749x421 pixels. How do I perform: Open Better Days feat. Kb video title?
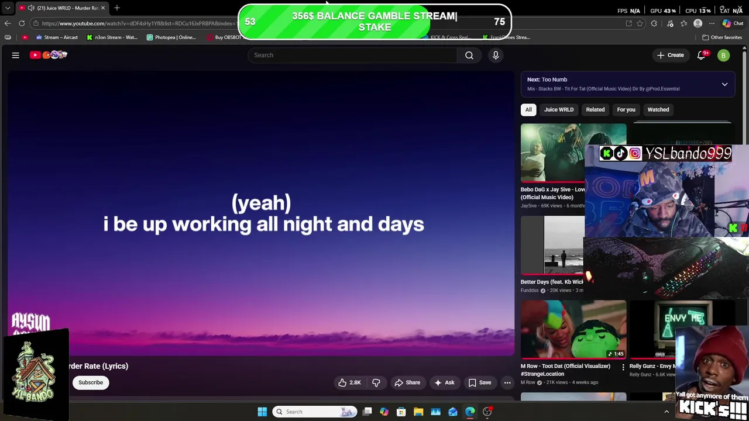(x=552, y=282)
